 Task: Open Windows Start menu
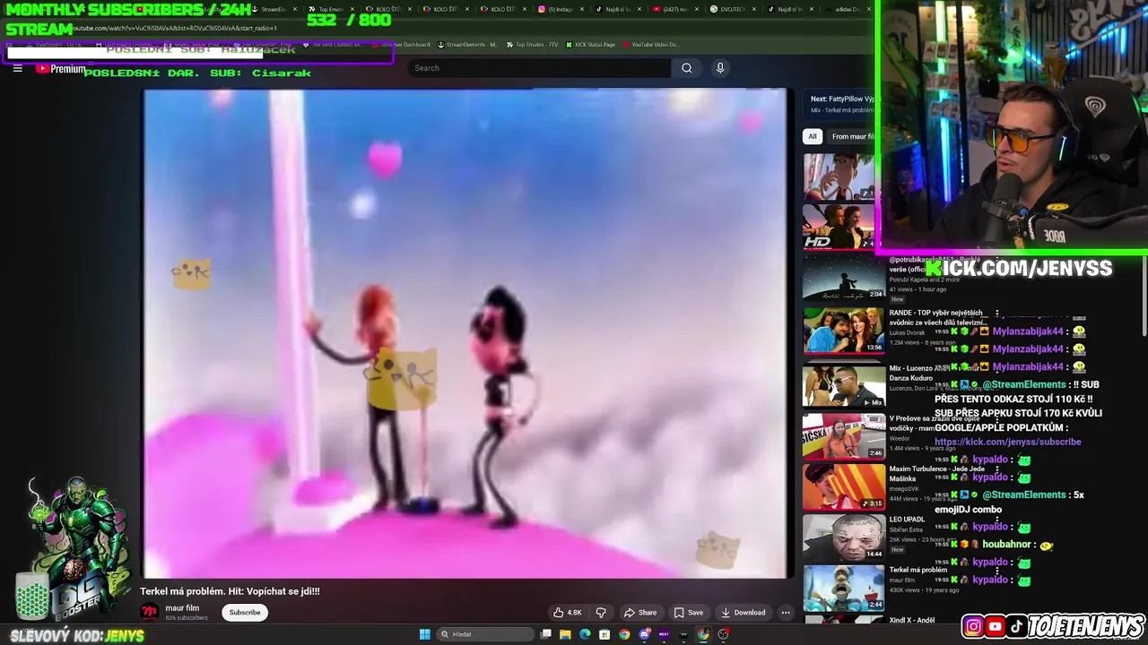click(x=424, y=634)
